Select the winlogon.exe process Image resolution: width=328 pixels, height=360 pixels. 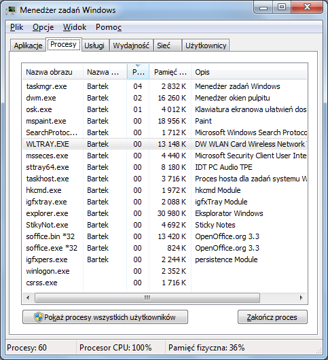[x=164, y=271]
